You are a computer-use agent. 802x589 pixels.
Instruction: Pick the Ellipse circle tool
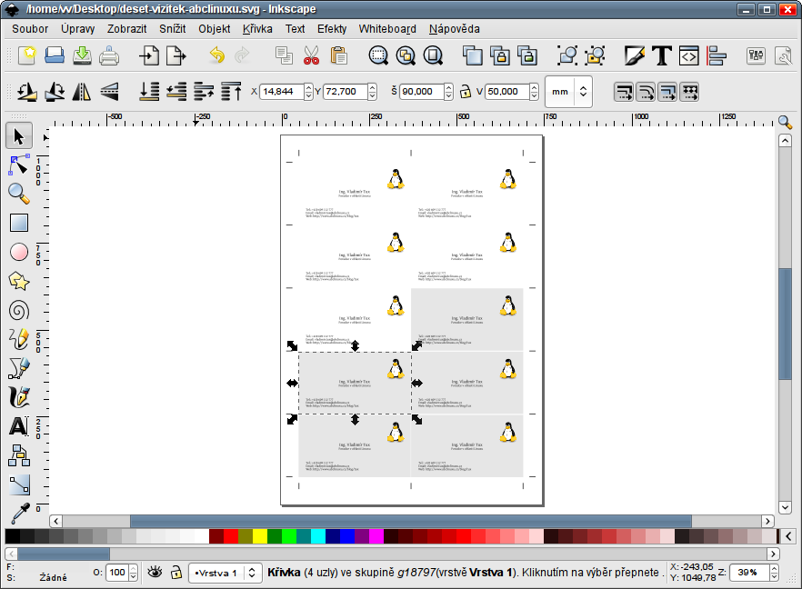(19, 252)
